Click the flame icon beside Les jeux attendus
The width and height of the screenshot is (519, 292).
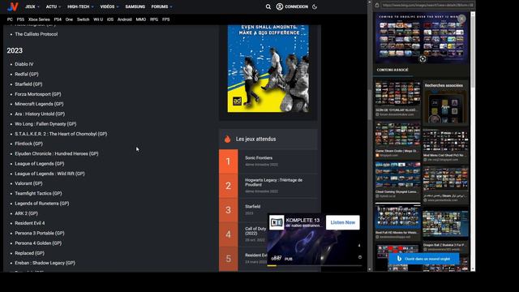click(x=227, y=140)
